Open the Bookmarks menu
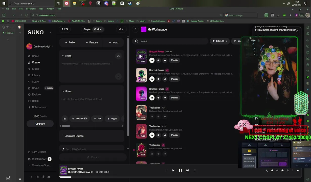 pyautogui.click(x=31, y=9)
